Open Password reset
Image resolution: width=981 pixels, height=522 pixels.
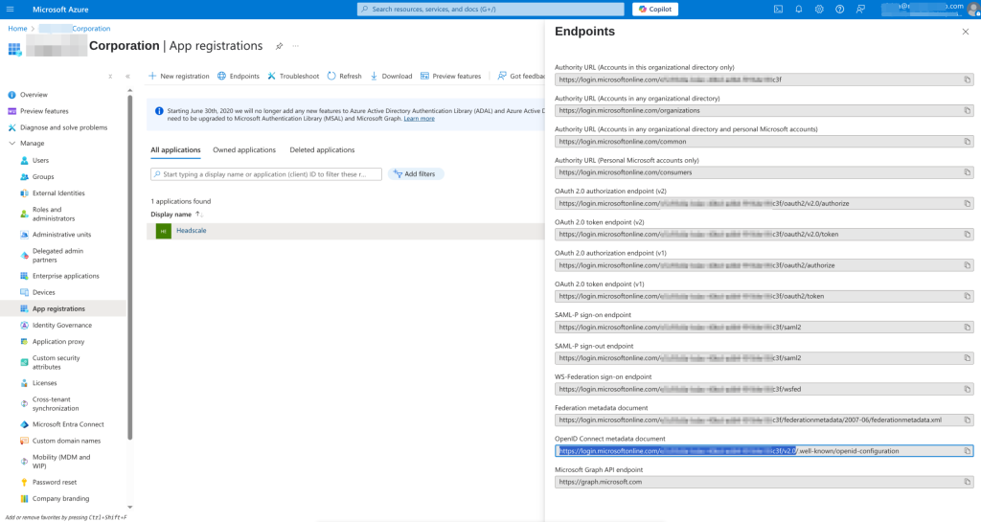(55, 483)
